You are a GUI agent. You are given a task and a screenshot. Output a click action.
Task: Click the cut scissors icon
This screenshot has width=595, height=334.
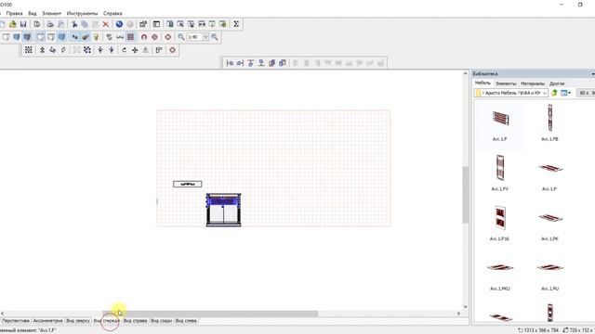pos(74,24)
